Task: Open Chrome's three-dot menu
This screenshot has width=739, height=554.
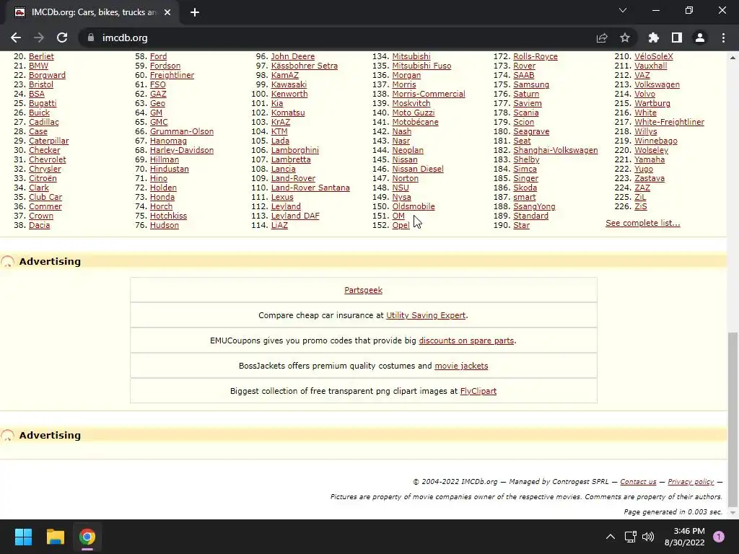Action: tap(723, 38)
